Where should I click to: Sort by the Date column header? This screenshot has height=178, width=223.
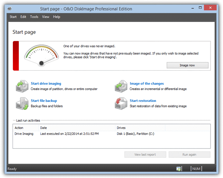click(77, 128)
